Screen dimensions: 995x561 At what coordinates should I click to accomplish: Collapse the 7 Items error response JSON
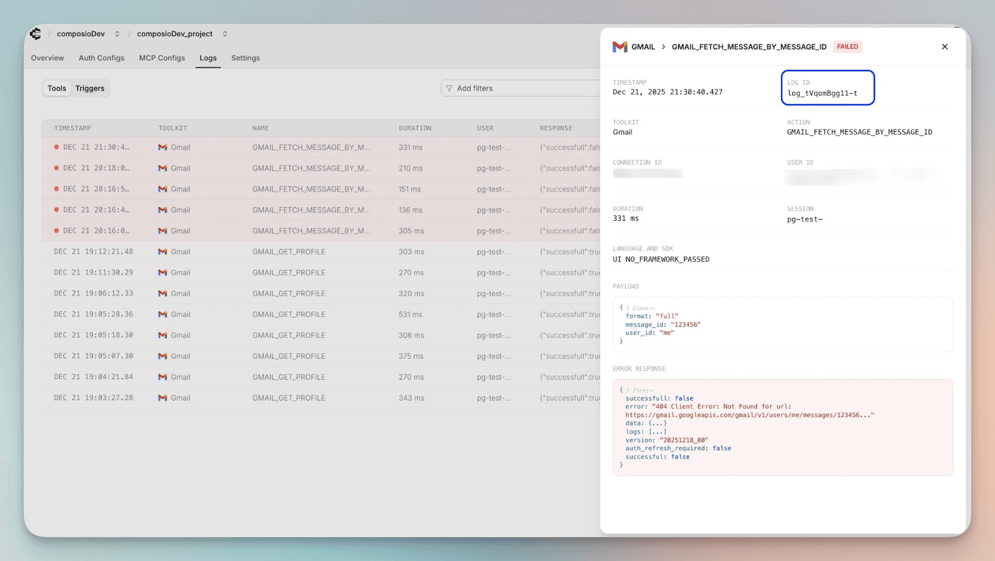[x=639, y=390]
